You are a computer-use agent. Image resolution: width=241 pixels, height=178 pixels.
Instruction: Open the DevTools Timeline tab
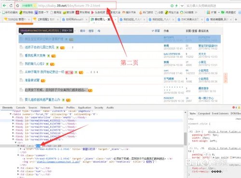point(58,108)
